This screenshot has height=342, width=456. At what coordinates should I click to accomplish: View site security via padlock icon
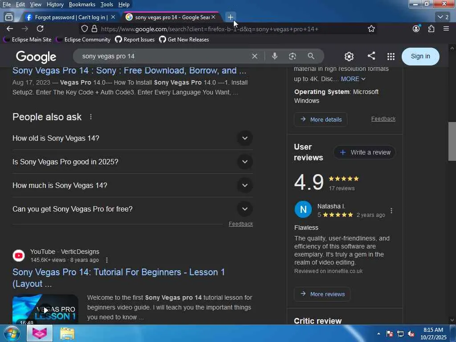(x=94, y=29)
